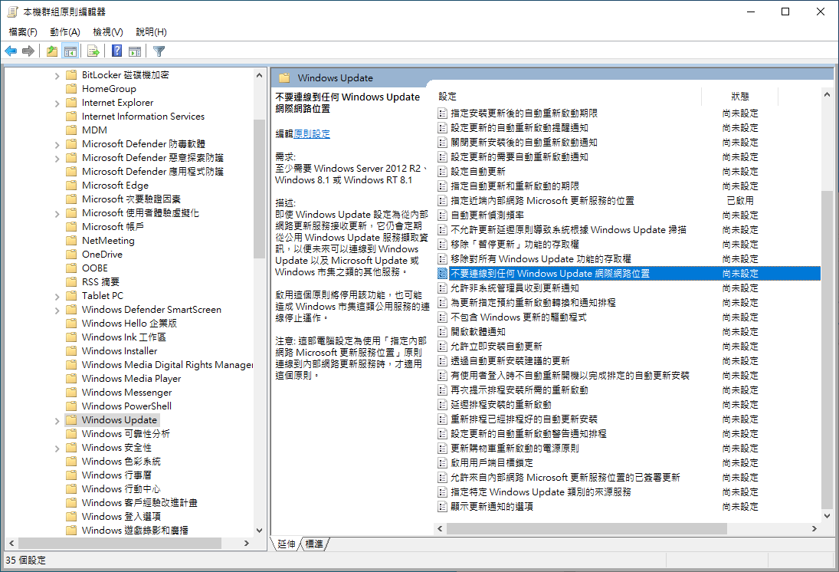The image size is (839, 572).
Task: Click the policy icon for 顯示更新通知的選項
Action: pos(443,506)
